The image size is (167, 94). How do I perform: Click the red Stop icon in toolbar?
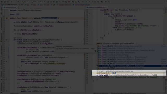pyautogui.click(x=69, y=2)
